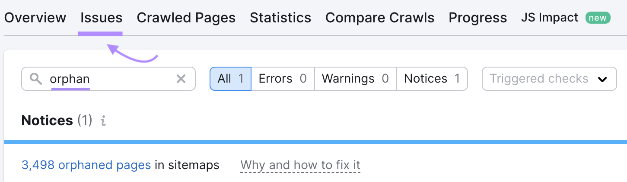627x182 pixels.
Task: Clear the orphan search text
Action: [181, 79]
